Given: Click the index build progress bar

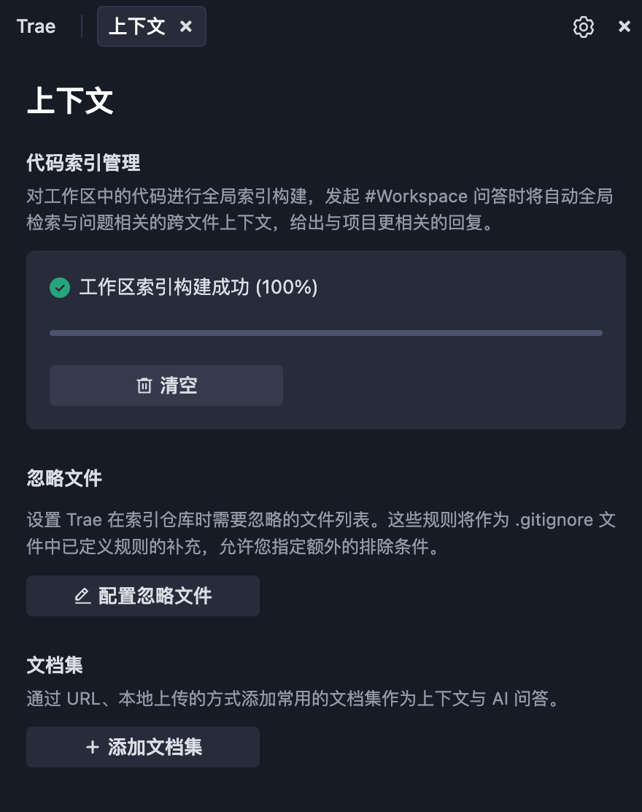Looking at the screenshot, I should coord(325,333).
